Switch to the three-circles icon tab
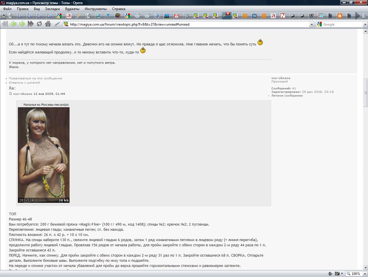 311,16
